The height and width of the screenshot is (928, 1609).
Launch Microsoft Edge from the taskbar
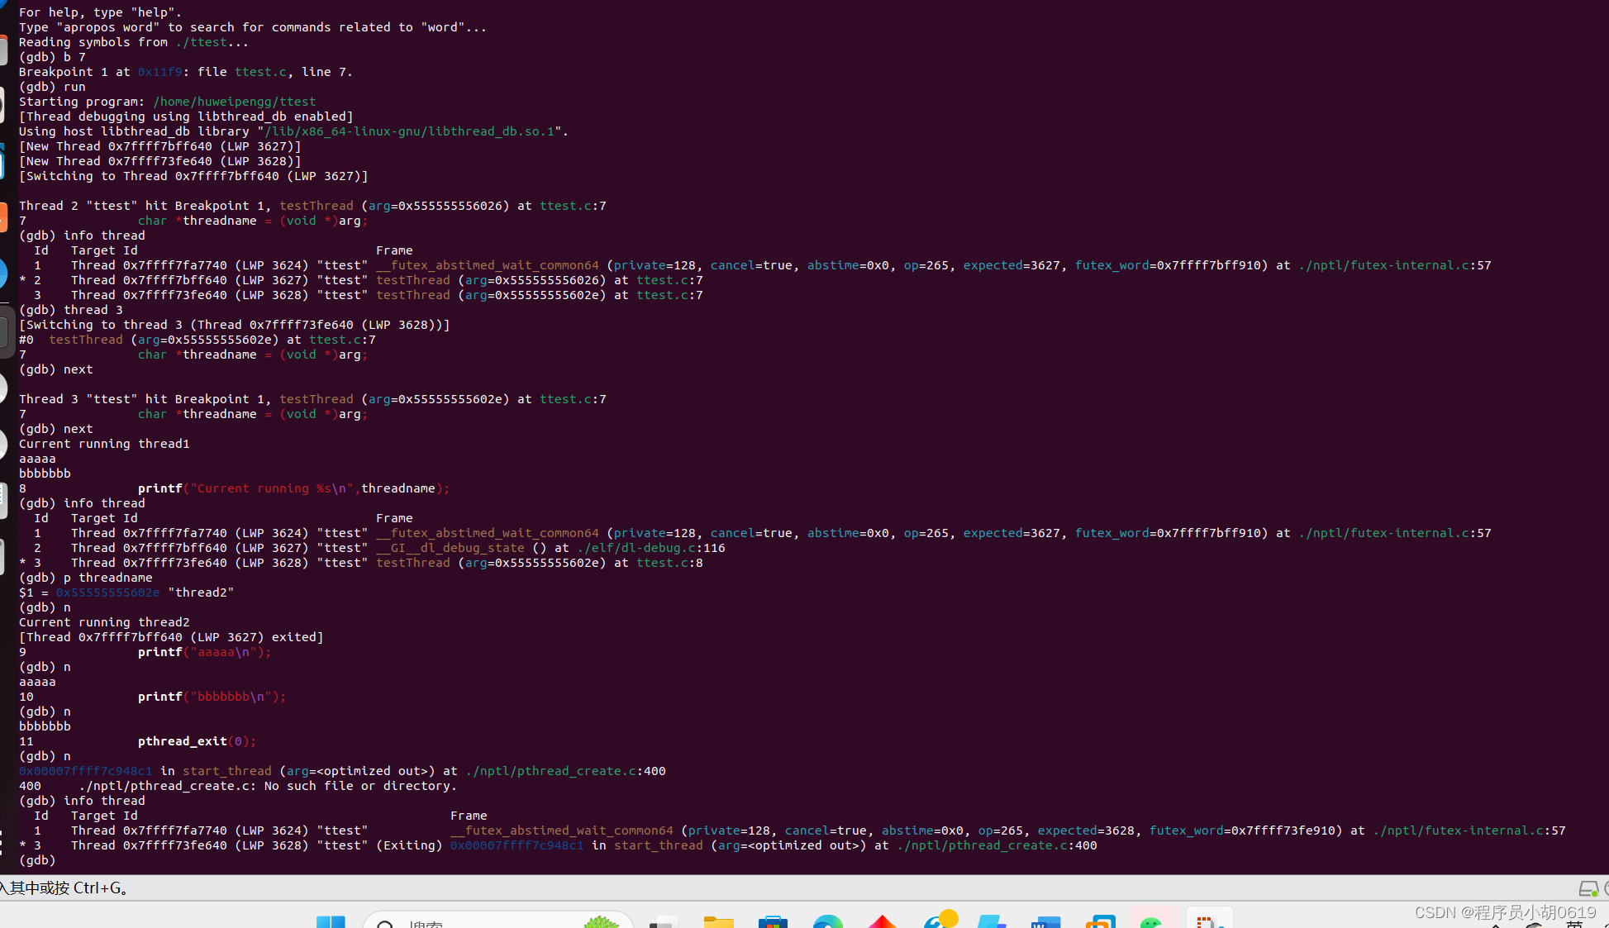coord(827,922)
